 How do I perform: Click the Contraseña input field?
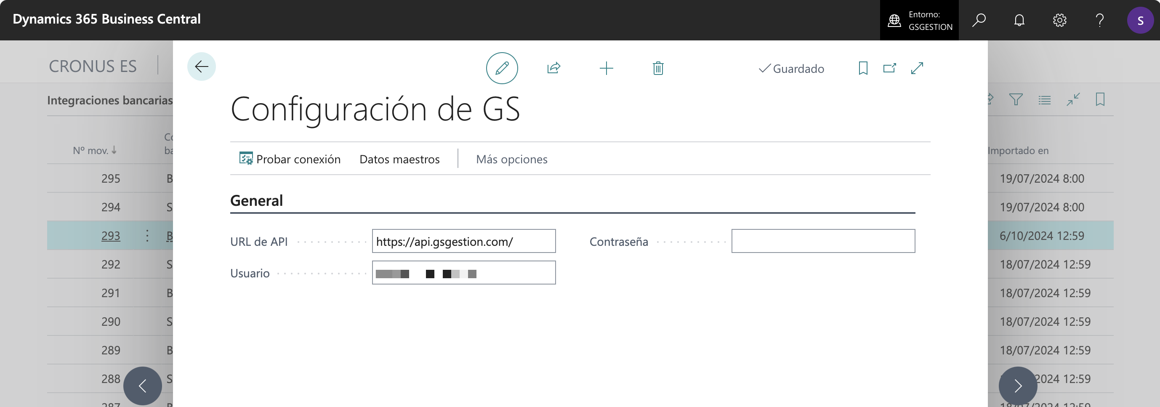823,241
